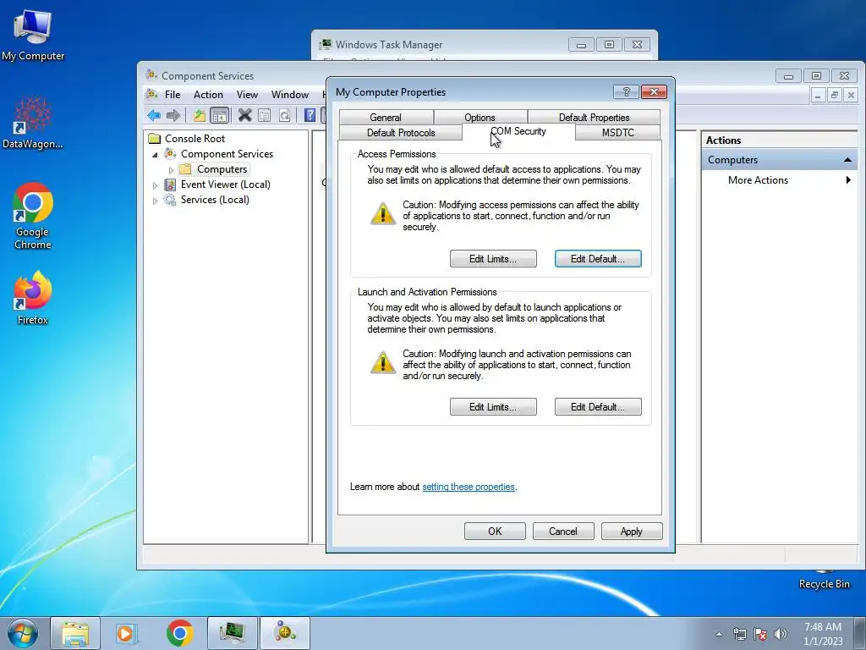
Task: Click the Up One Level folder icon
Action: [x=200, y=115]
